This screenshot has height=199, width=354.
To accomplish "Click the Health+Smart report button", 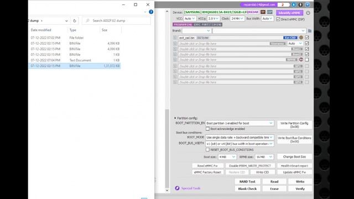I will (x=294, y=166).
